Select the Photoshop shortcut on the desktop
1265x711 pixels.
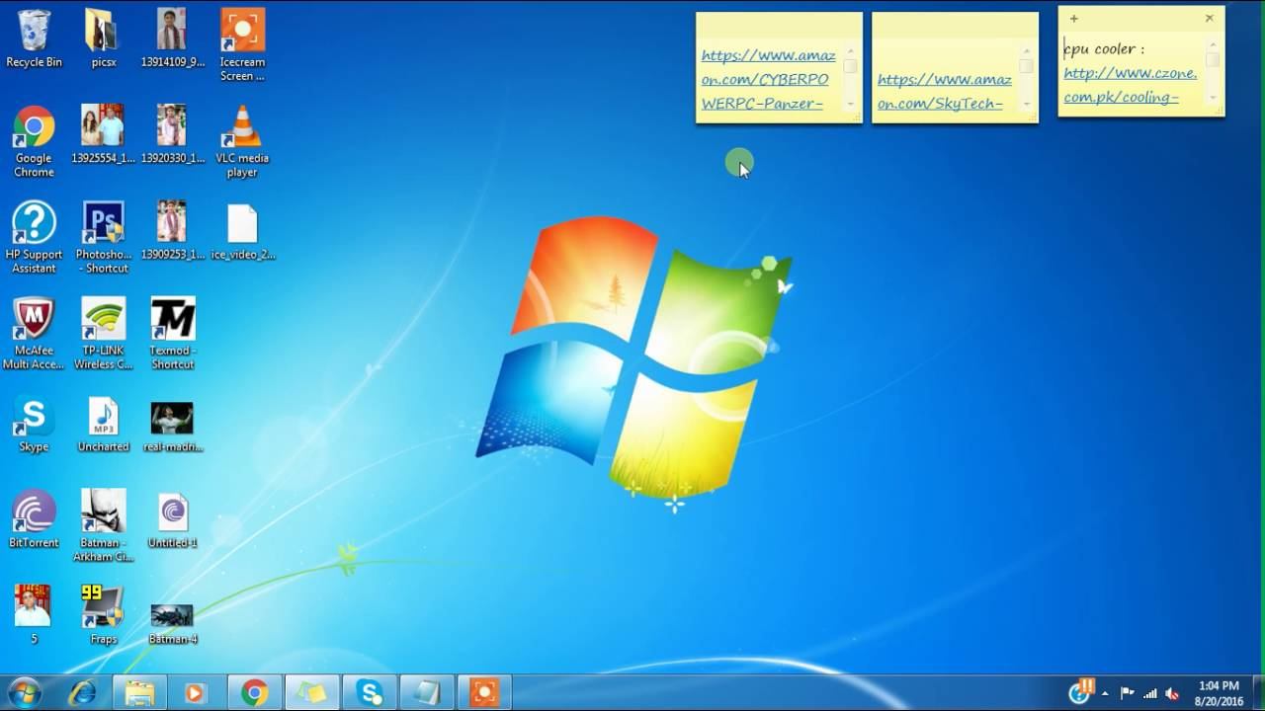pos(104,237)
